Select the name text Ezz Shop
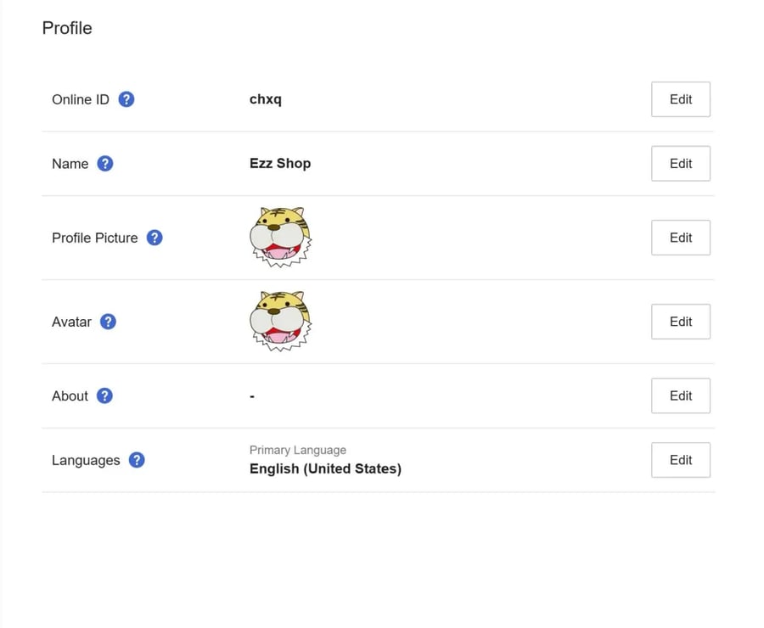The width and height of the screenshot is (764, 628). (x=280, y=163)
